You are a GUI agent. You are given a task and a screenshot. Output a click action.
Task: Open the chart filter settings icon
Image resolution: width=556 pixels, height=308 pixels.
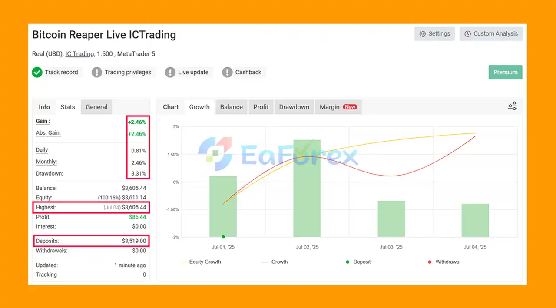(512, 106)
